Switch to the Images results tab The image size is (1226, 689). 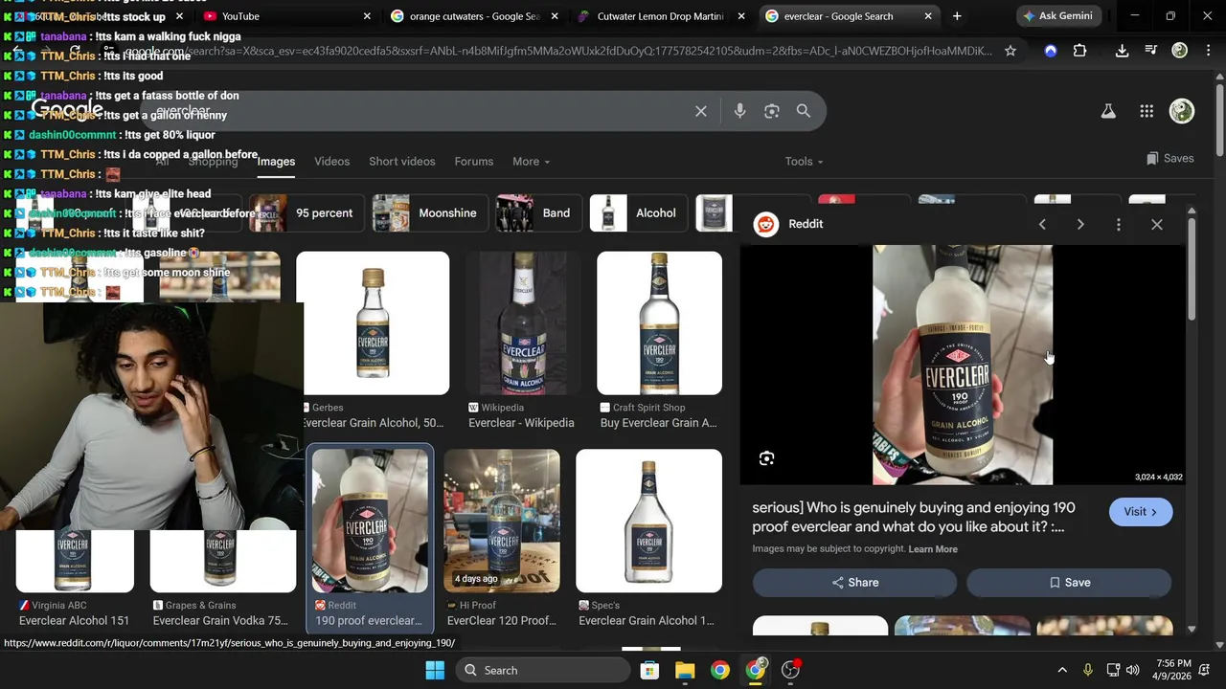click(276, 162)
